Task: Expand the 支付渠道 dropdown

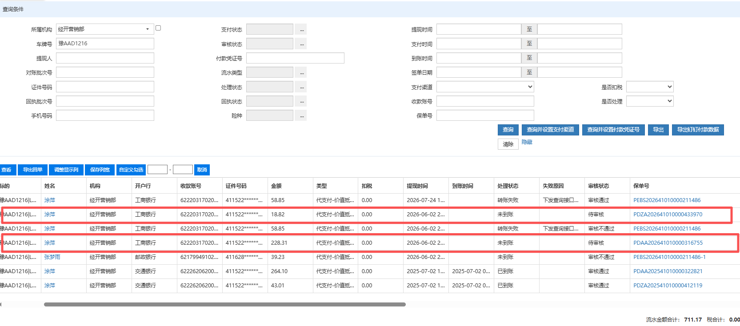Action: click(x=485, y=87)
